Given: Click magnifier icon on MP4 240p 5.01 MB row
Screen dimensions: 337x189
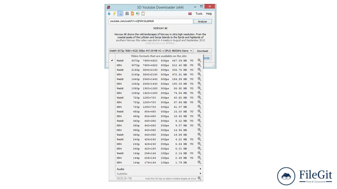Looking at the screenshot, I should 199,149.
